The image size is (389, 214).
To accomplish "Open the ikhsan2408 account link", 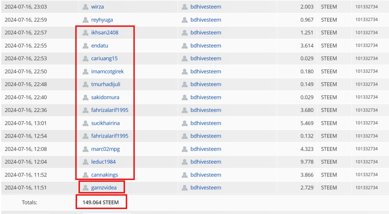I will (105, 33).
